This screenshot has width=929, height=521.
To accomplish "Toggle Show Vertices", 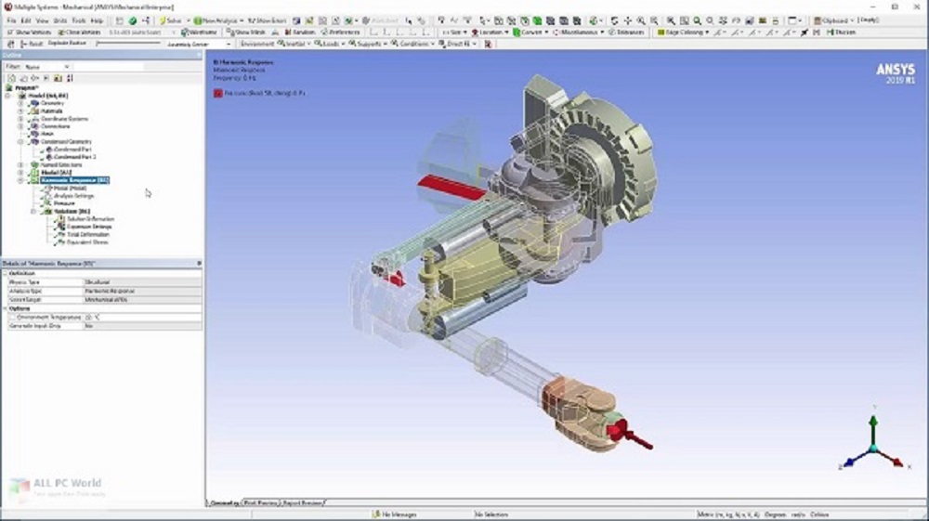I will click(29, 32).
